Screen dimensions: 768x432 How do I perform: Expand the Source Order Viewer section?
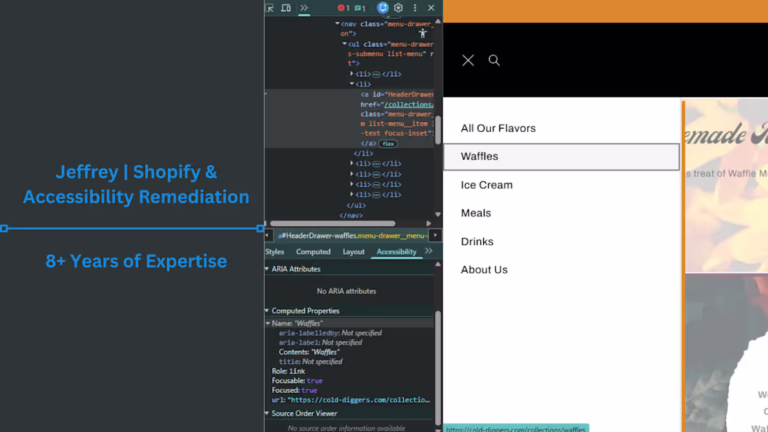[266, 413]
